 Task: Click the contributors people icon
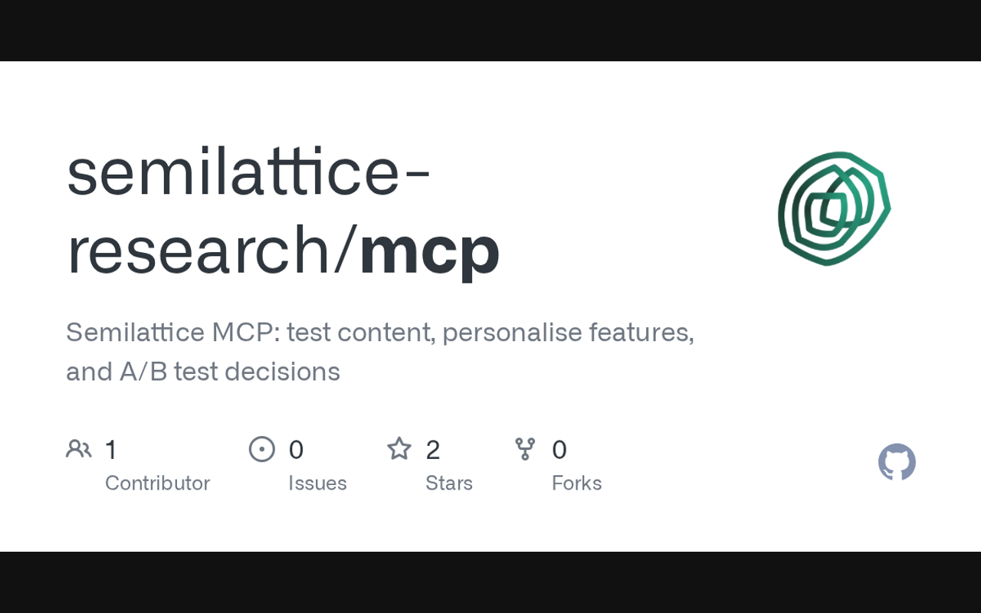pos(79,449)
